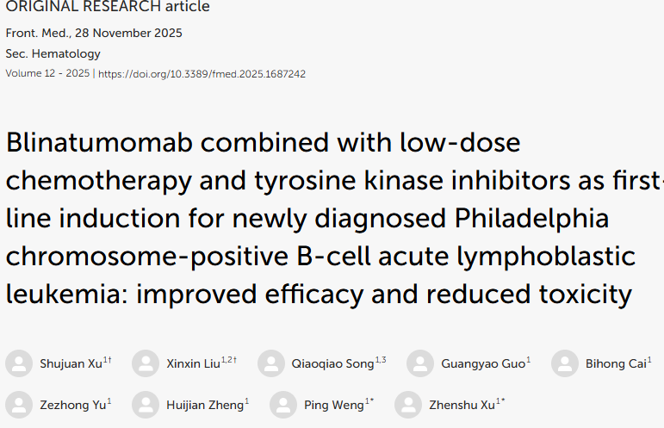
Task: Open author name Zhenshu Xu
Action: pyautogui.click(x=462, y=405)
